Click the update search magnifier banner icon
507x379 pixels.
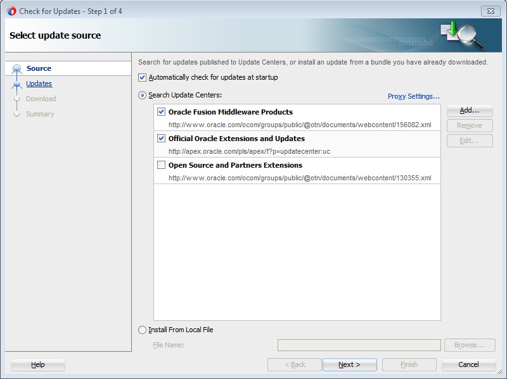click(x=463, y=35)
